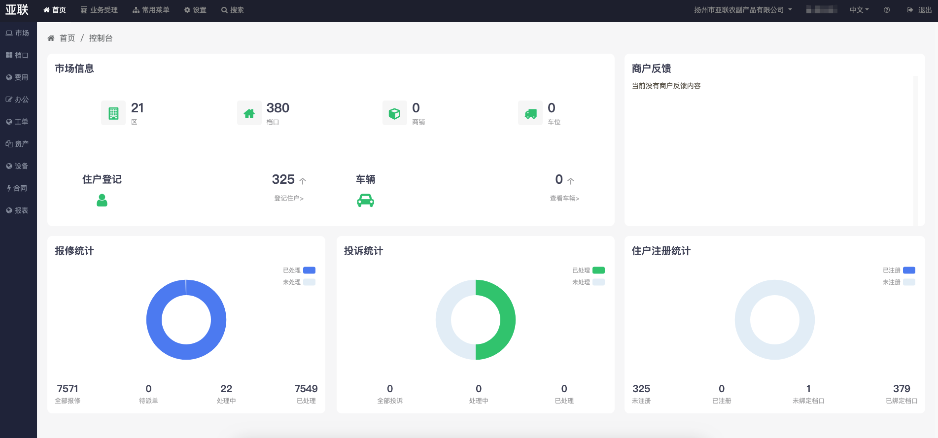The width and height of the screenshot is (938, 438).
Task: Toggle 已注册 legend in 住户注册统计 chart
Action: pyautogui.click(x=899, y=270)
